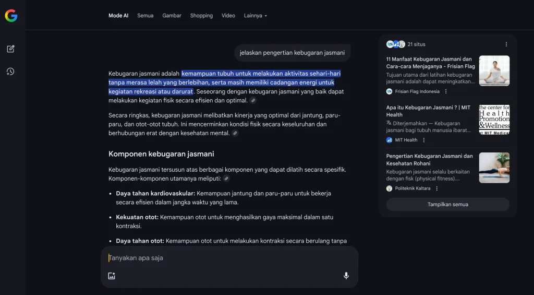Image resolution: width=534 pixels, height=295 pixels.
Task: Open search history clock icon
Action: (10, 72)
